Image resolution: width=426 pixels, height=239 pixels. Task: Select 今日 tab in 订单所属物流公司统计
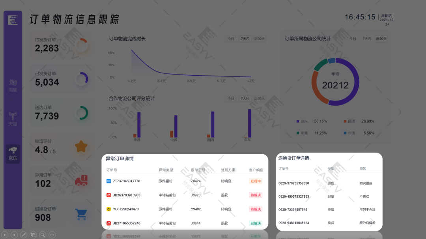click(353, 39)
